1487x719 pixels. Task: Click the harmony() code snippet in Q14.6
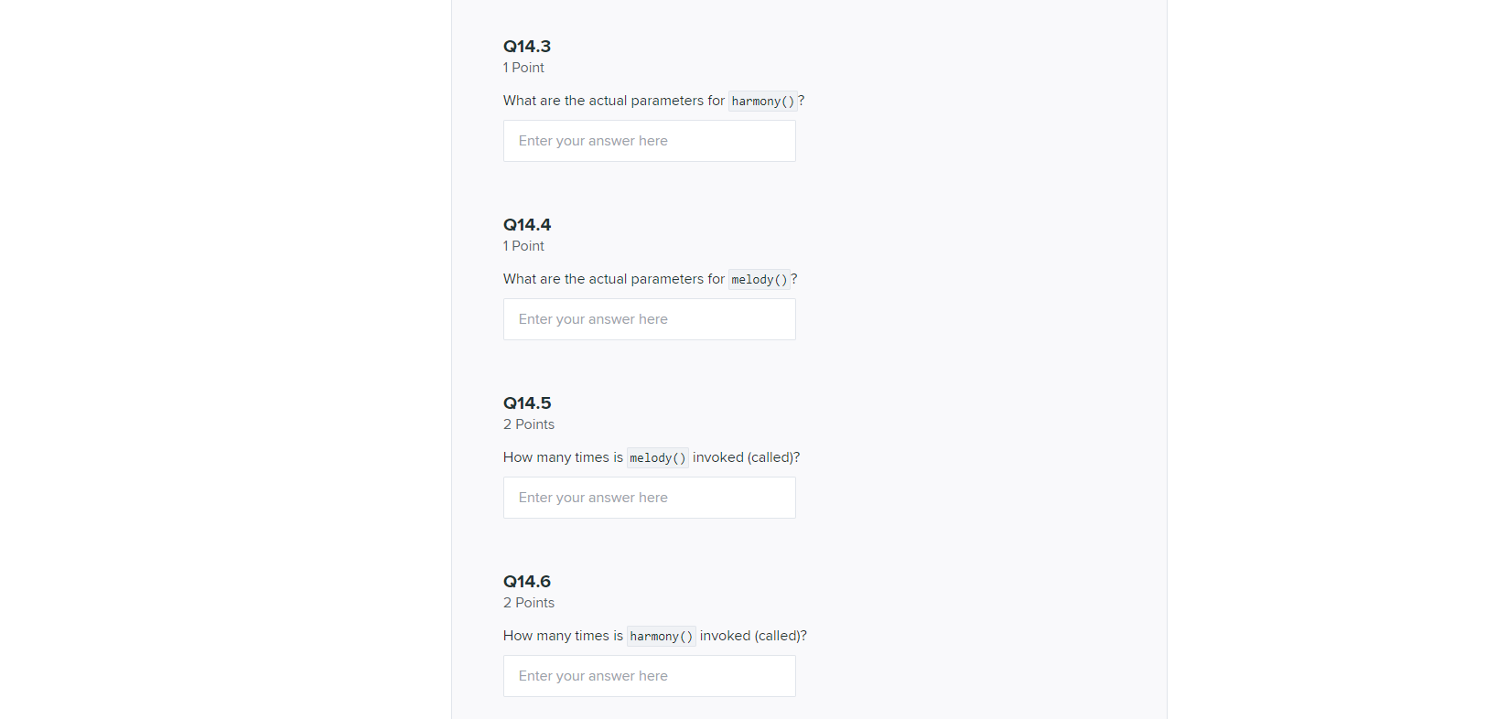[661, 636]
